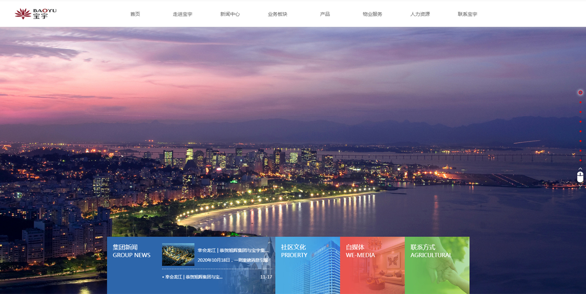
Task: Go to 新闻中心 in navigation
Action: point(230,14)
